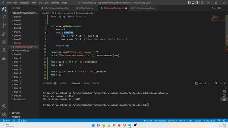
Task: Split the terminal panel
Action: pyautogui.click(x=212, y=83)
